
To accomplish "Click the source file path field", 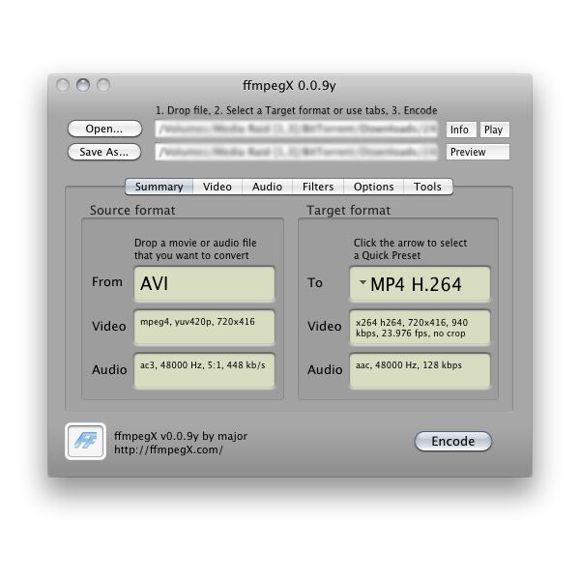I will coord(297,130).
